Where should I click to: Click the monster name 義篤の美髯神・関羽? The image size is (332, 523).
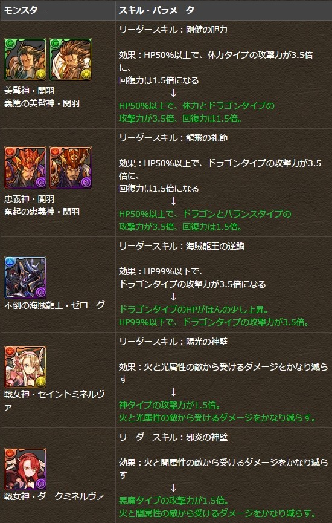pyautogui.click(x=42, y=103)
